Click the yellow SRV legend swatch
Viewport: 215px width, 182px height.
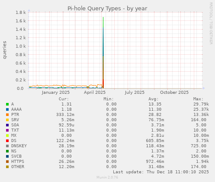pyautogui.click(x=7, y=120)
